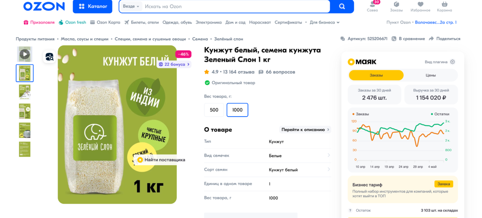Open Избранное heart icon
Image resolution: width=482 pixels, height=218 pixels.
click(x=420, y=4)
